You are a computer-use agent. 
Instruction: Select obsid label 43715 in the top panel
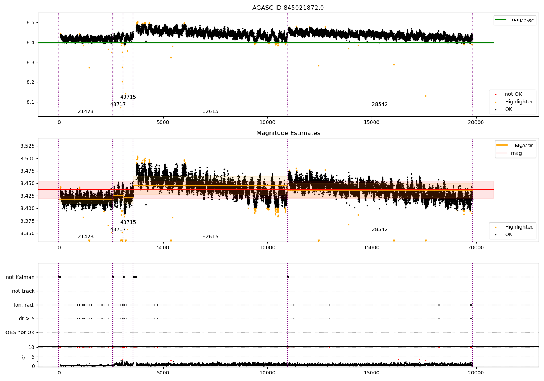tap(128, 97)
